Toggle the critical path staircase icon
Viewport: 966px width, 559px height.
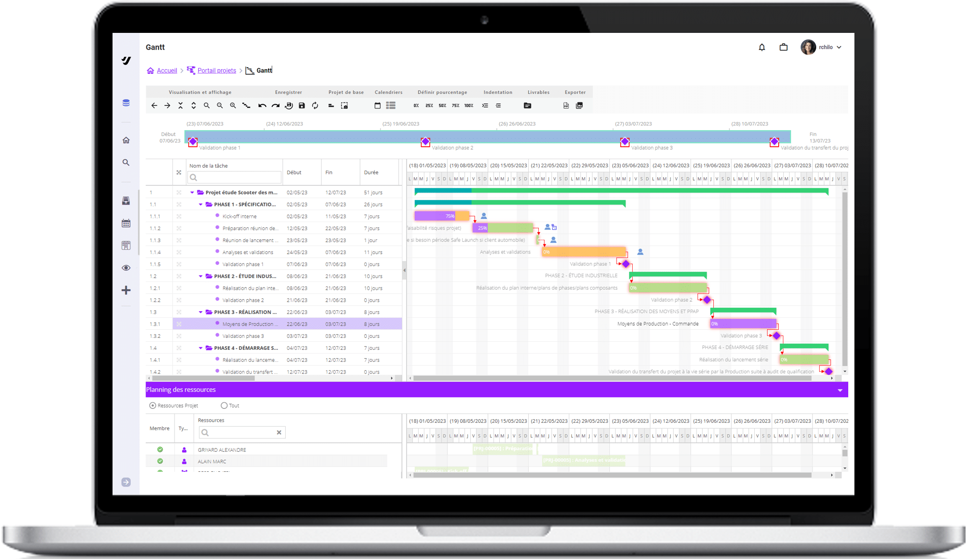247,106
